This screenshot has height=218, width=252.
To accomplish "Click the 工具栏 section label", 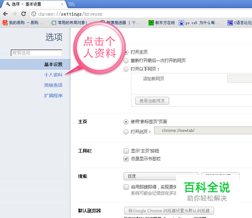I will (85, 151).
